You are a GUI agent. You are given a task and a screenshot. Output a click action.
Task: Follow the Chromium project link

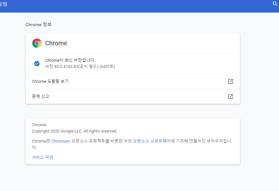(61, 141)
